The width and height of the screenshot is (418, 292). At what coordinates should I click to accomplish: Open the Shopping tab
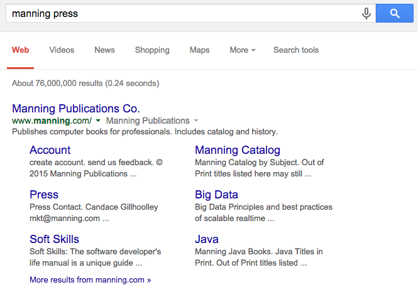tap(152, 50)
